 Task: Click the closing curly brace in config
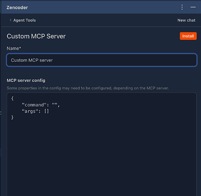tap(13, 118)
